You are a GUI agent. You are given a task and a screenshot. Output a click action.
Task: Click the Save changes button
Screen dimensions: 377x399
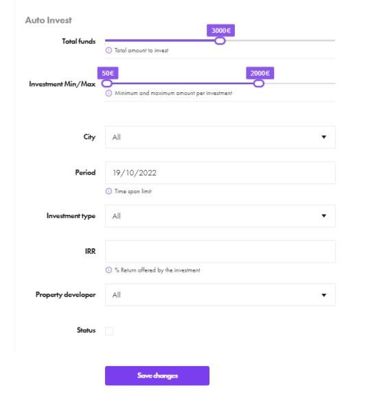(157, 376)
